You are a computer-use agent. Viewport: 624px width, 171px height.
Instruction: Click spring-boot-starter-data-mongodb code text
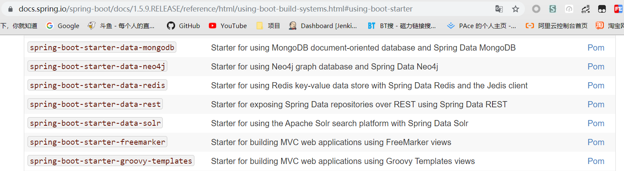click(x=102, y=48)
